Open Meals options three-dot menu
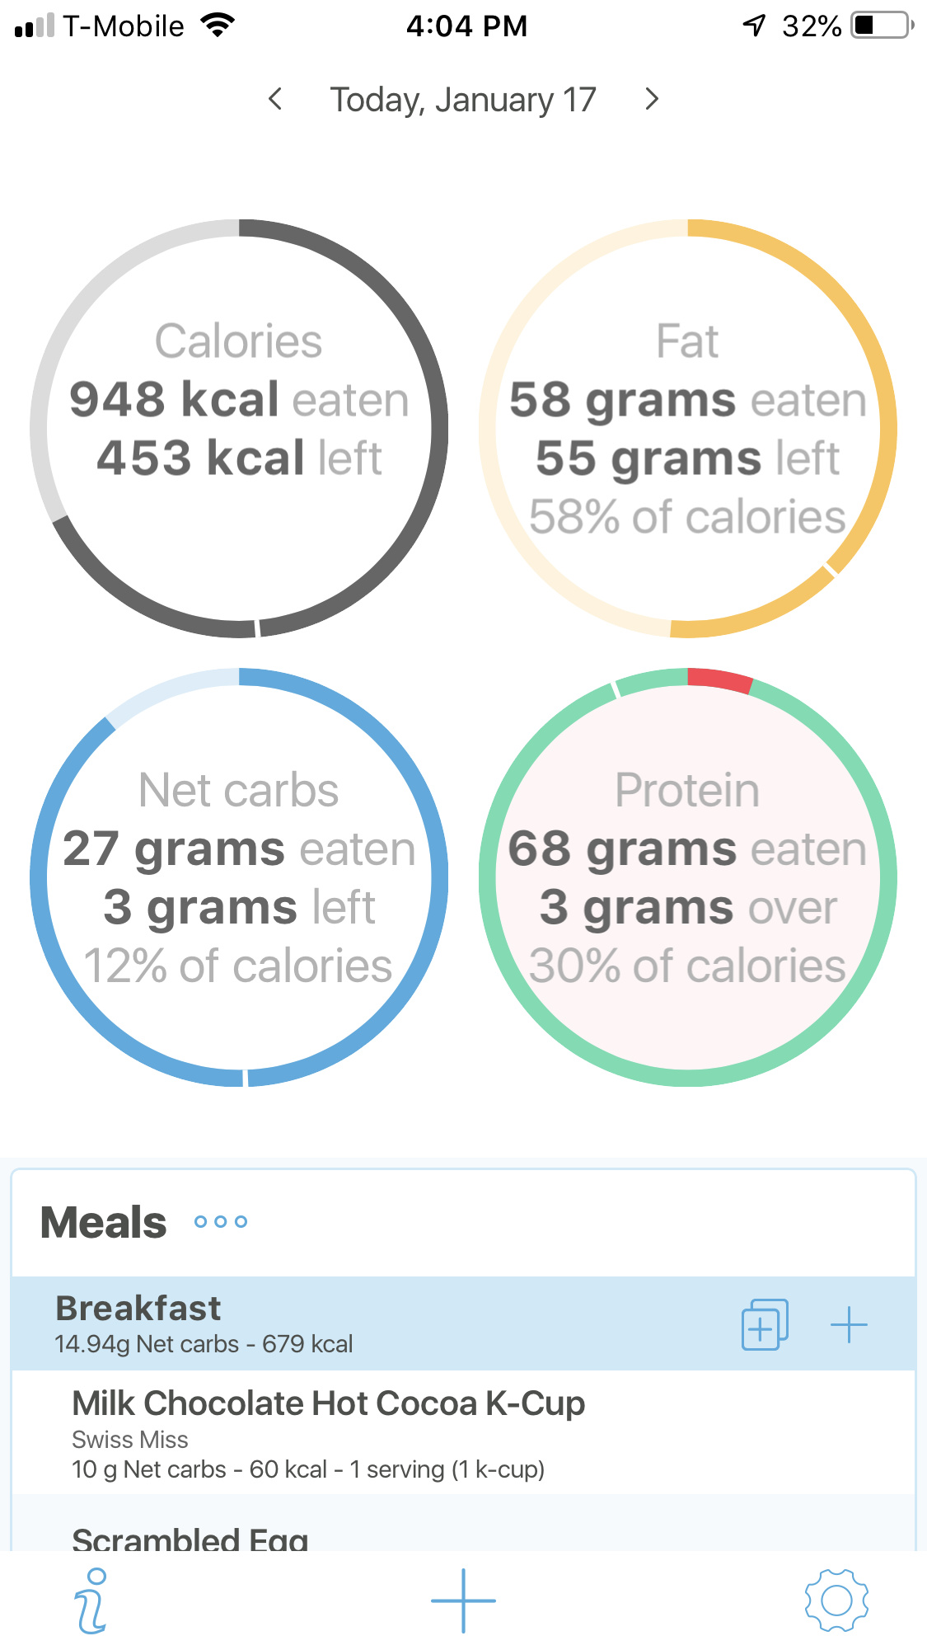The height and width of the screenshot is (1650, 927). click(220, 1221)
